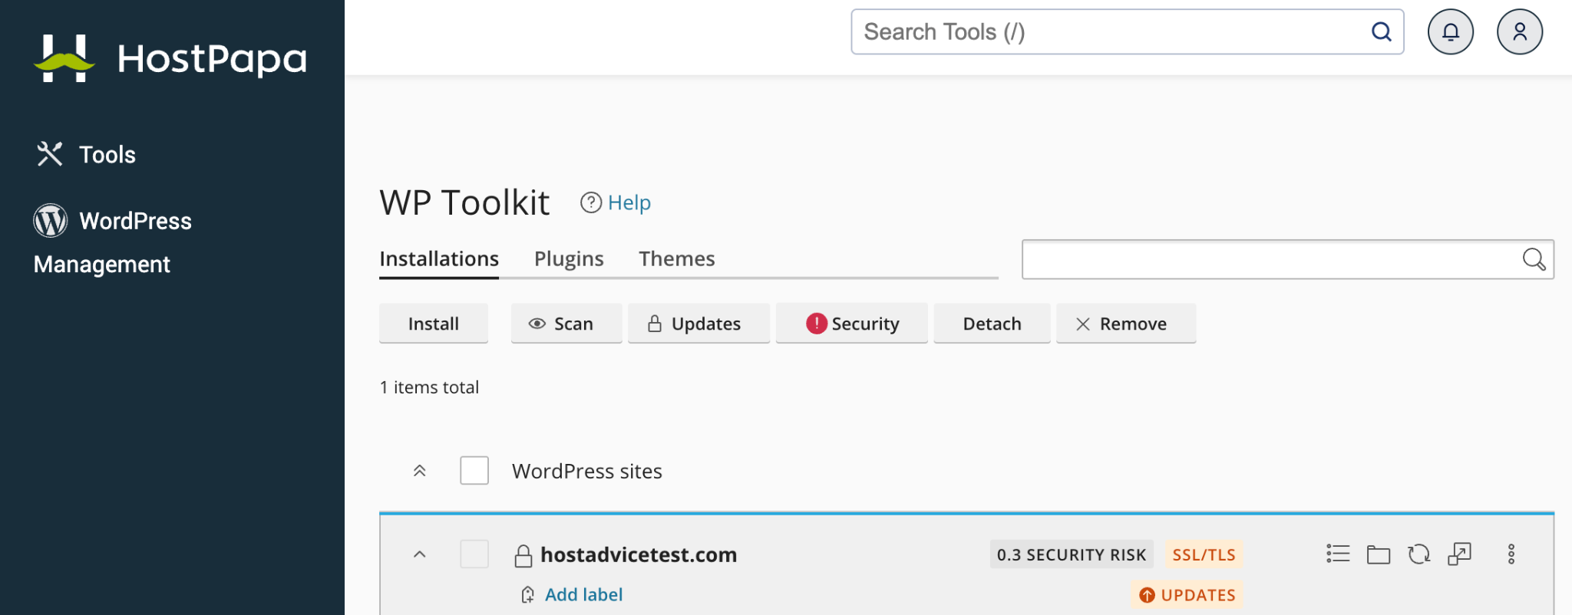Click the sync refresh icon
Screen dimensions: 1572x615
[1418, 554]
